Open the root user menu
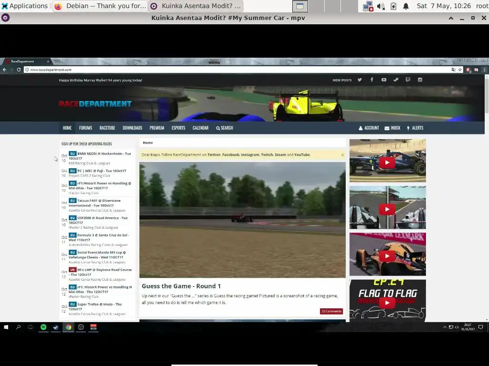This screenshot has height=366, width=489. pyautogui.click(x=482, y=6)
